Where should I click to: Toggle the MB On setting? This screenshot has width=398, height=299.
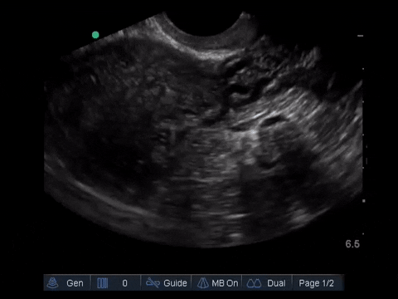coord(225,283)
